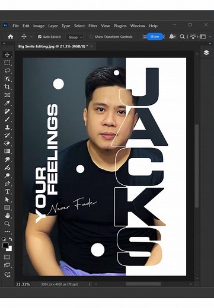Enable Show Transform Controls checkbox
The image size is (214, 308).
91,37
